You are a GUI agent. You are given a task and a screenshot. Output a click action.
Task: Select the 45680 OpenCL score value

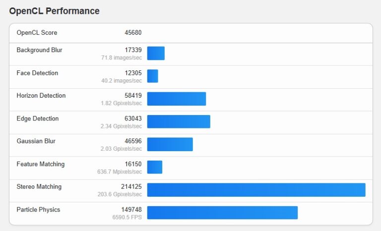coord(133,33)
